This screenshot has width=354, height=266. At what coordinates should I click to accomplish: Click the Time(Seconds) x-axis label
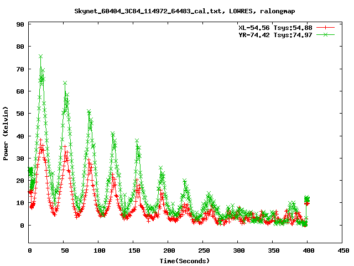click(x=185, y=261)
